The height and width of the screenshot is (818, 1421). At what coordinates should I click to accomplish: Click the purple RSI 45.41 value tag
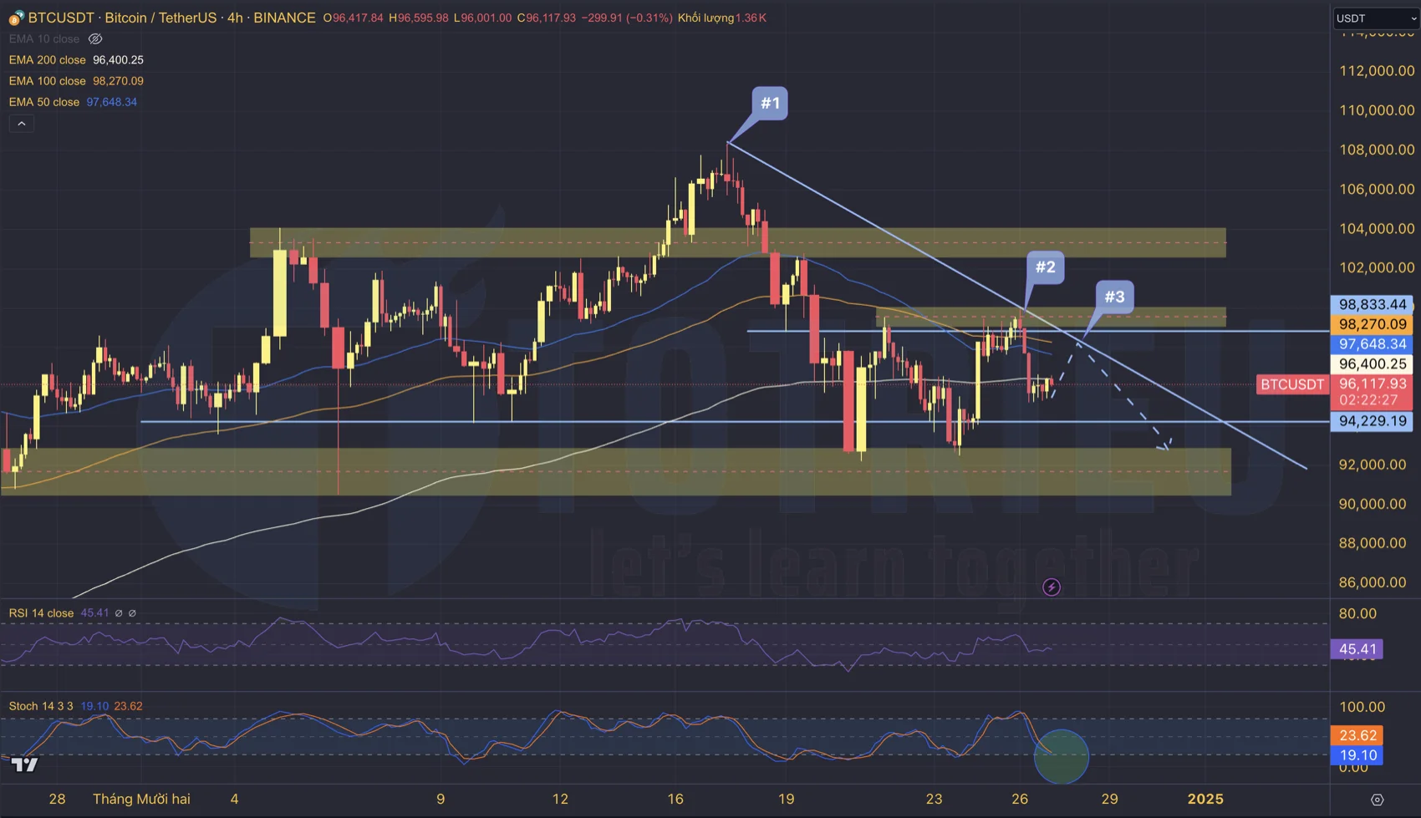tap(1357, 649)
